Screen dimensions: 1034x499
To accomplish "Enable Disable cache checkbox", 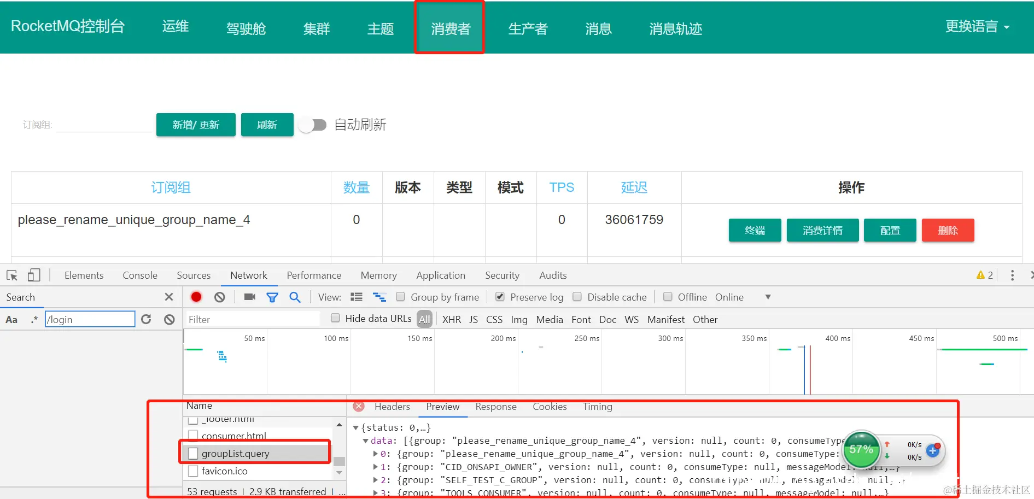I will 577,296.
